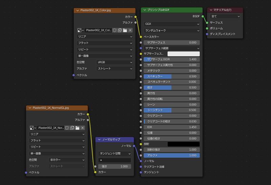Open image browser in Plaster002_1K_NormalGL node
271x185 pixels.
tap(33, 128)
